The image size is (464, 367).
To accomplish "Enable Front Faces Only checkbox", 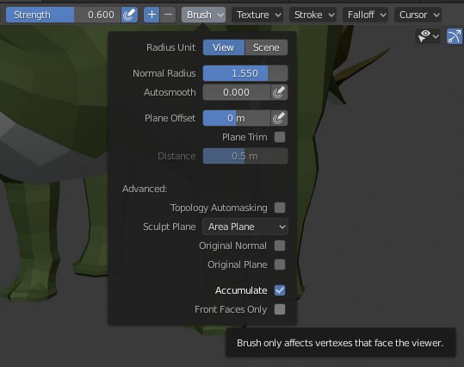I will click(280, 309).
